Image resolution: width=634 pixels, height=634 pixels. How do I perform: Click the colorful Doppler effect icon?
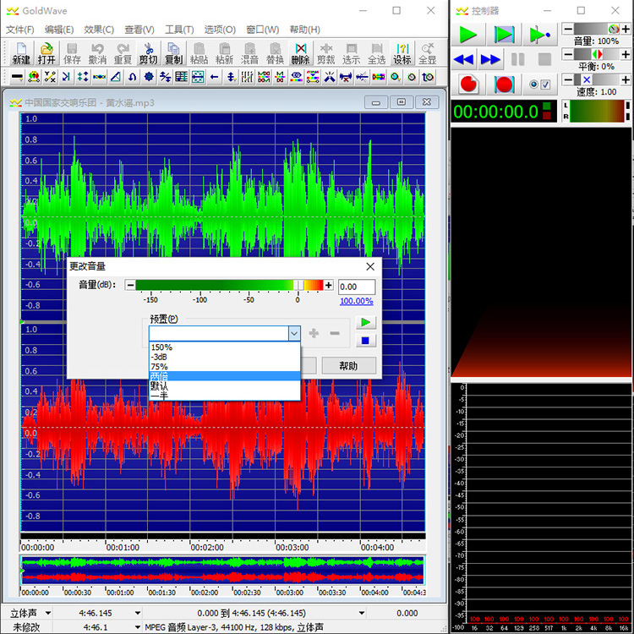tap(34, 77)
